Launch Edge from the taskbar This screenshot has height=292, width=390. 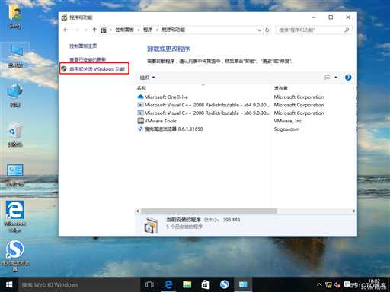tap(168, 284)
